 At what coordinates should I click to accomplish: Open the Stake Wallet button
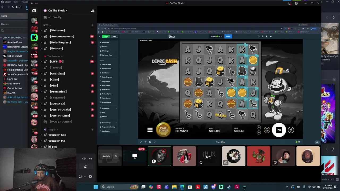(228, 36)
